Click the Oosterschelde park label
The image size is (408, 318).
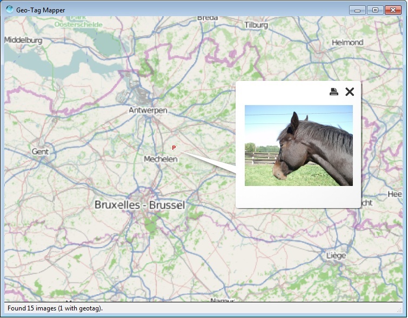click(78, 24)
